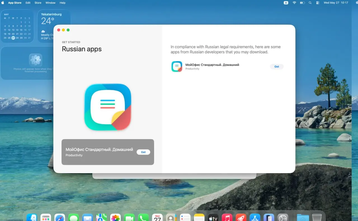Open the Photos desktop widget

(27, 63)
